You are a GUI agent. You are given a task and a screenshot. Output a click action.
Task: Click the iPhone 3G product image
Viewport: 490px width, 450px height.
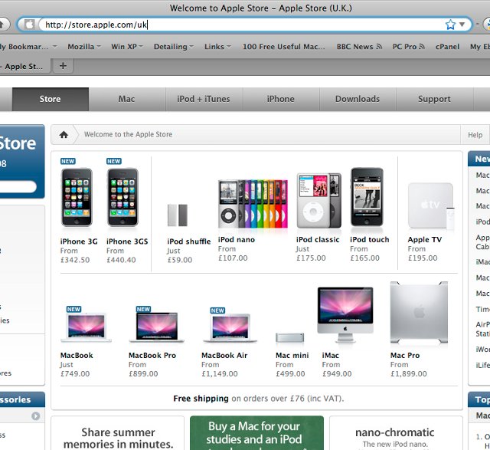click(x=77, y=197)
